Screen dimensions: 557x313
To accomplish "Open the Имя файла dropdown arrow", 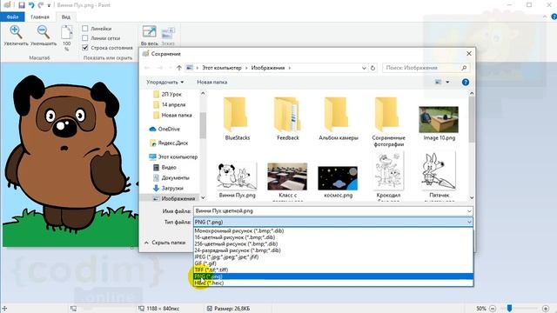I will pos(469,211).
